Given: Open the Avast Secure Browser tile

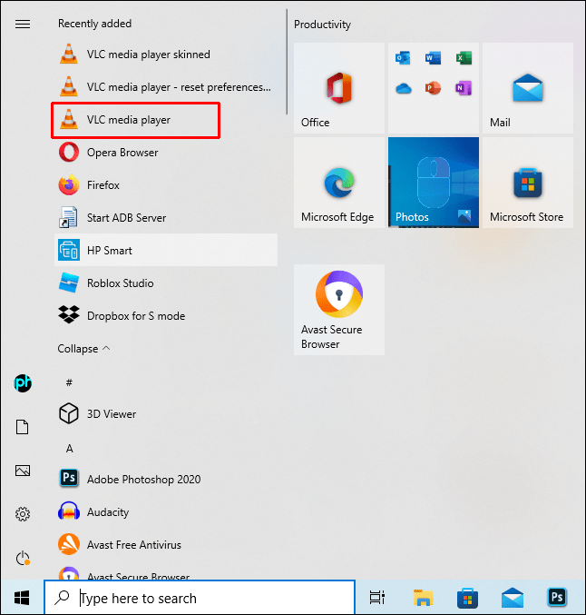Looking at the screenshot, I should (x=339, y=310).
